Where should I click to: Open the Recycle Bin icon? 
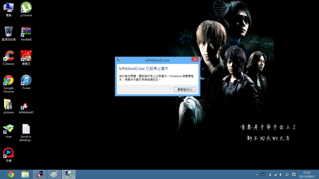[x=8, y=34]
